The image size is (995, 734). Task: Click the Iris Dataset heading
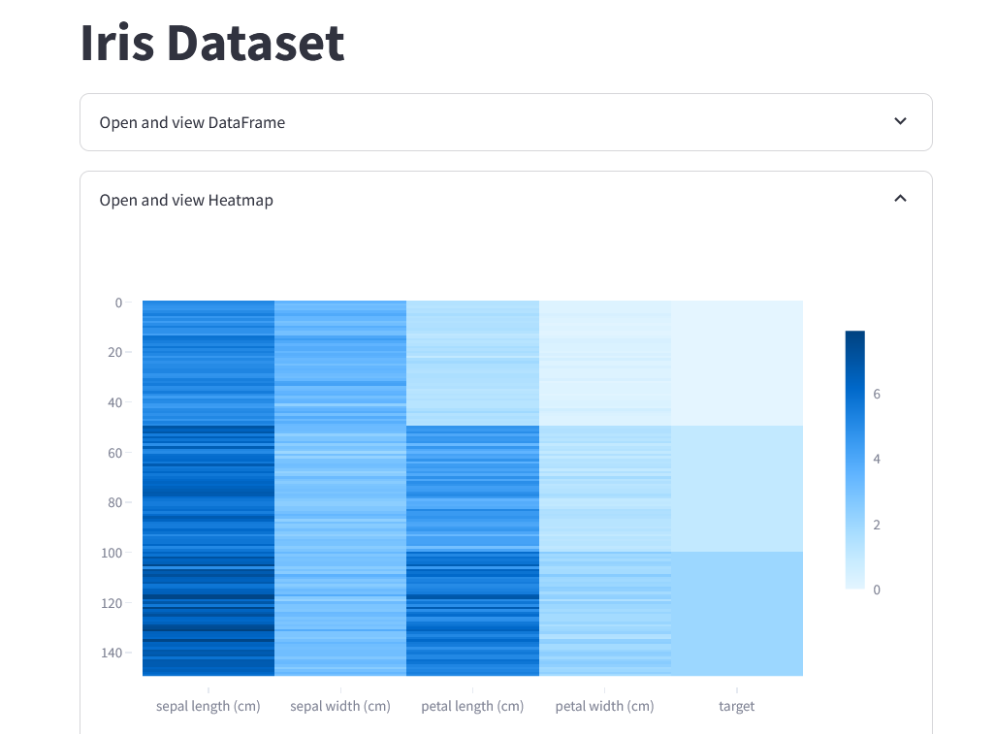coord(212,43)
